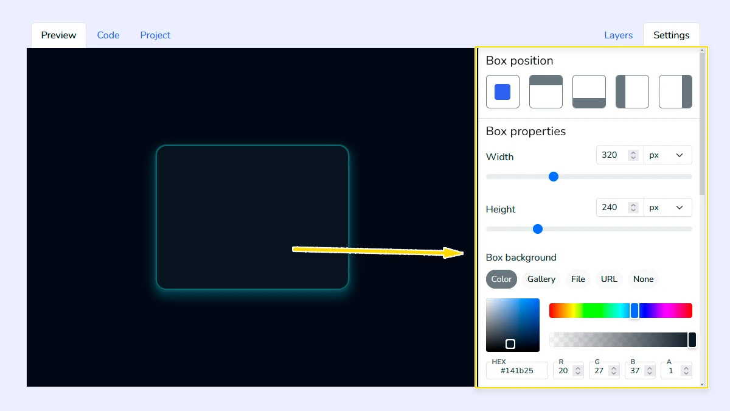Set box background to None
This screenshot has width=730, height=411.
(x=643, y=279)
